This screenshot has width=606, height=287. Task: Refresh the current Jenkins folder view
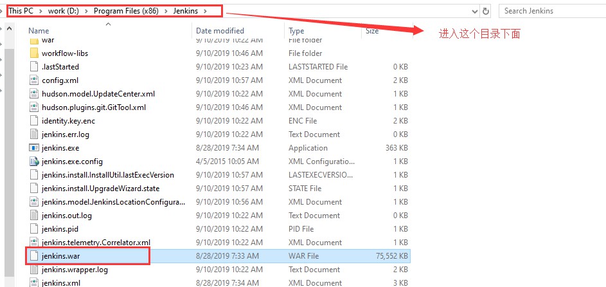click(x=486, y=11)
